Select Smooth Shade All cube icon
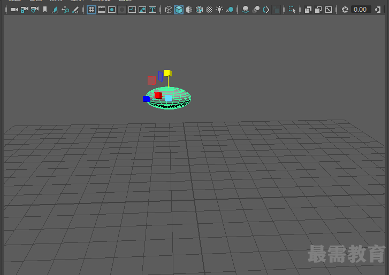This screenshot has height=275, width=389. 179,10
